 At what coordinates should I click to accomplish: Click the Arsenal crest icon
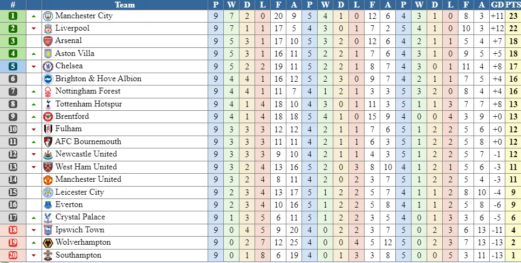pos(48,41)
